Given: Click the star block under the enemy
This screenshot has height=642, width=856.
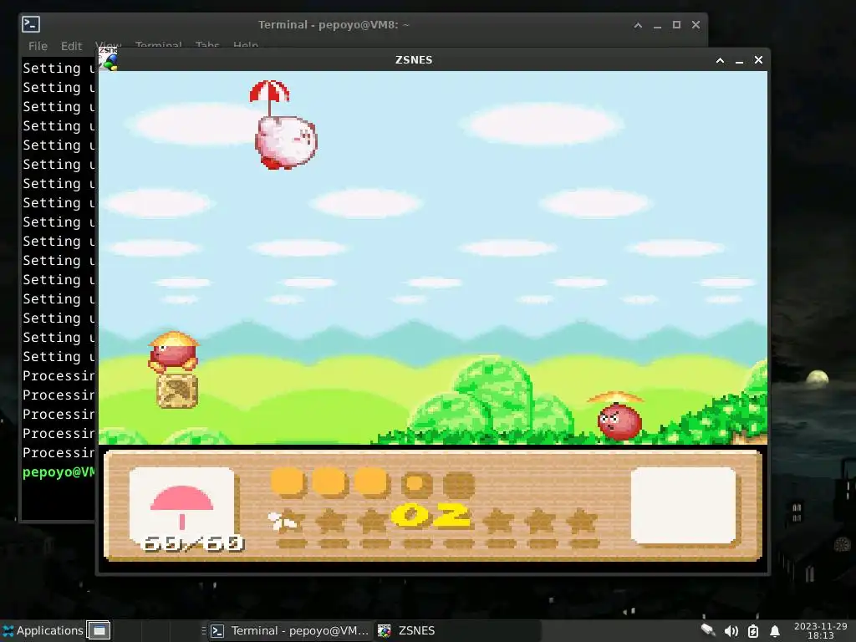Looking at the screenshot, I should tap(177, 391).
